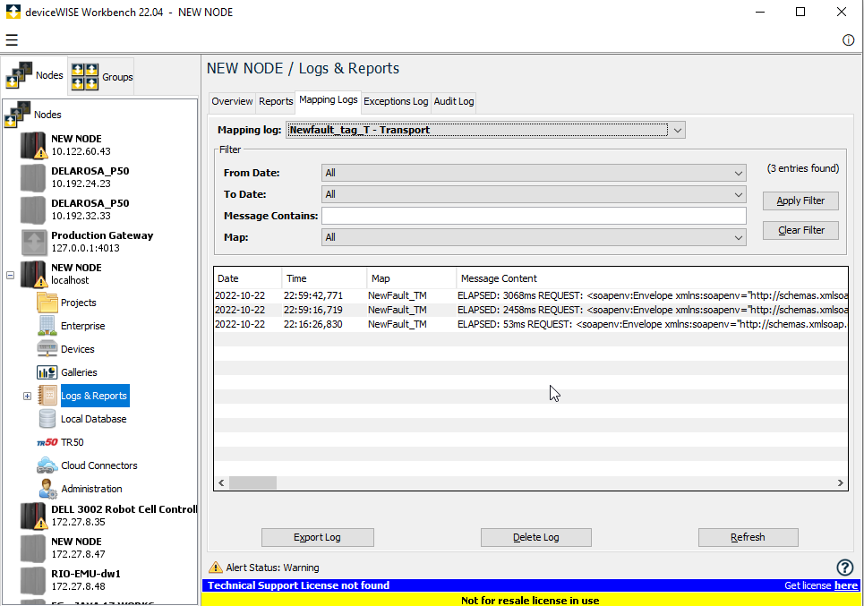The height and width of the screenshot is (606, 864).
Task: Click the Export Log button
Action: (x=317, y=537)
